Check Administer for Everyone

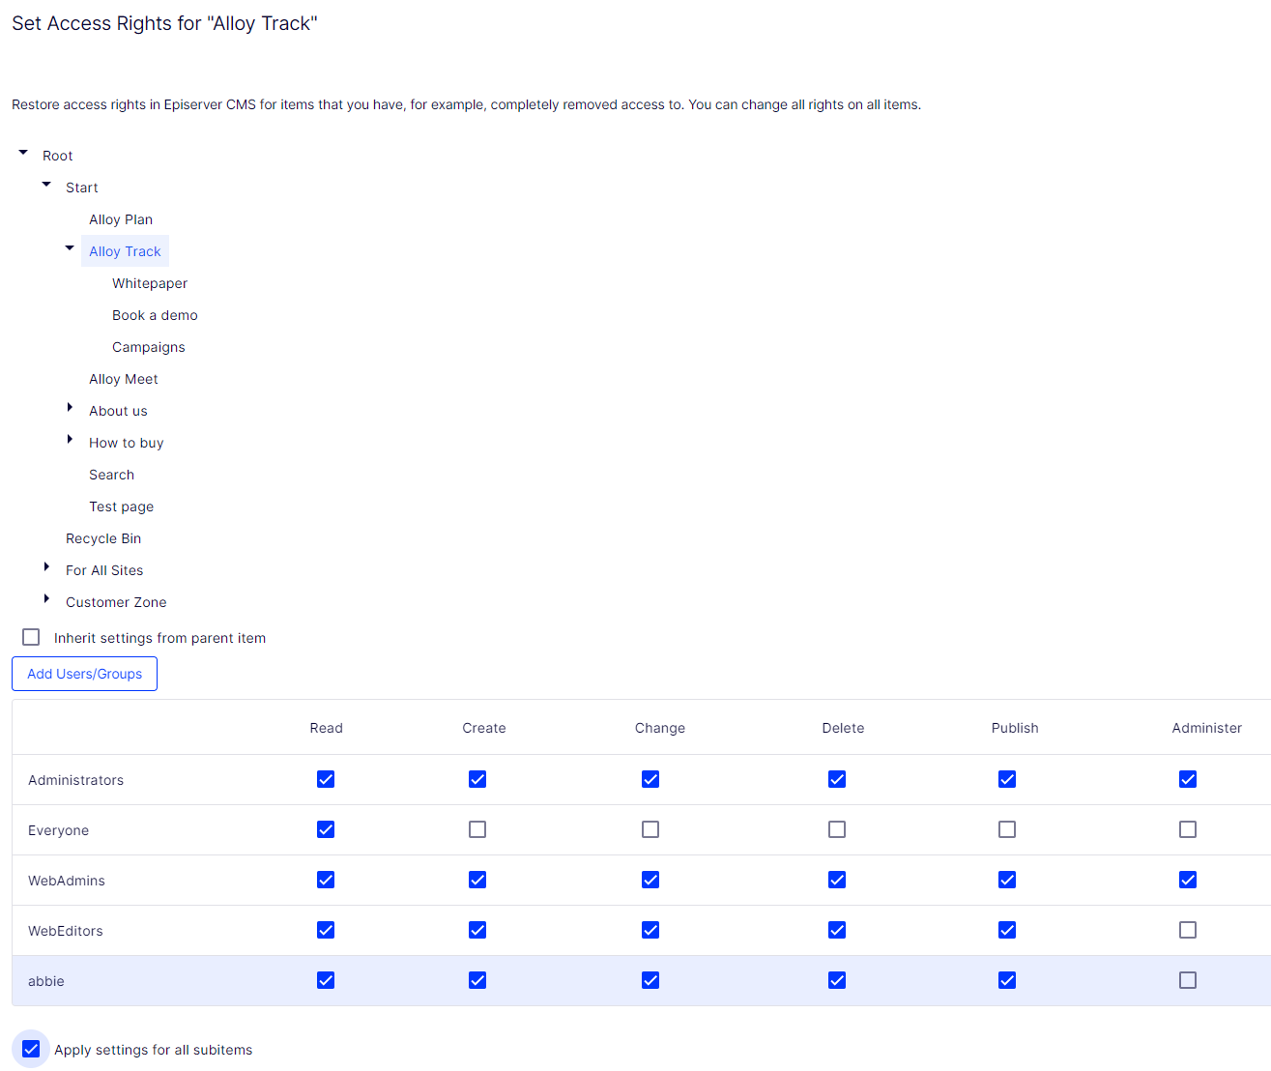click(1188, 829)
